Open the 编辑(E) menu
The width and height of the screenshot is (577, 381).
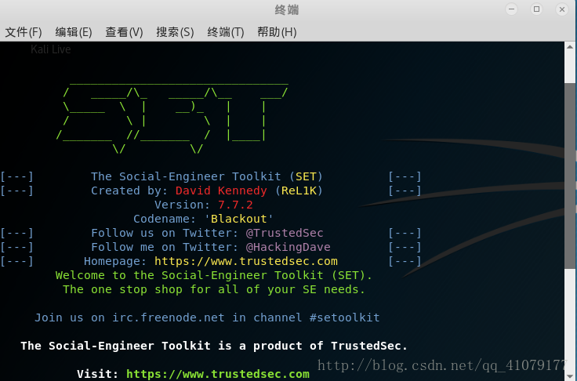(74, 32)
